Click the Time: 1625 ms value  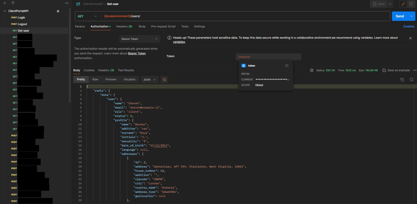(x=347, y=70)
